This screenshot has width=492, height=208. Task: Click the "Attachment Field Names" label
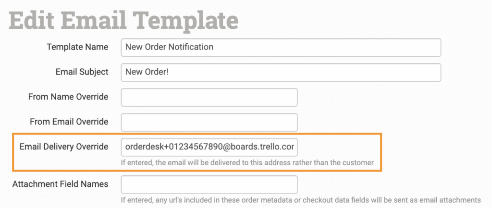coord(61,184)
